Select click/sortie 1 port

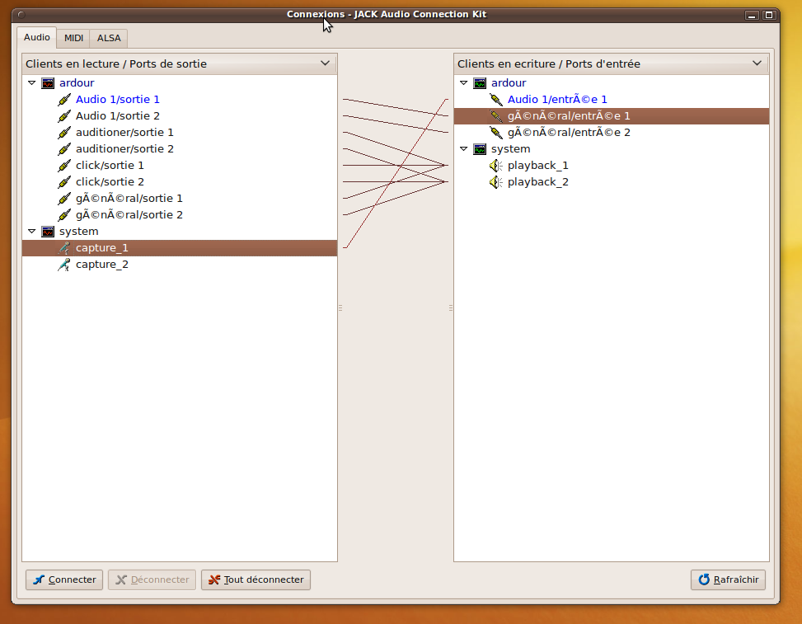click(110, 166)
